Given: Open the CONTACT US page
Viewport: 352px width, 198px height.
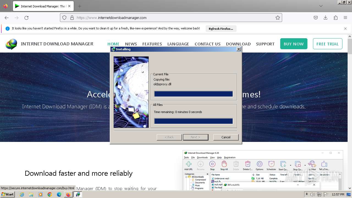Looking at the screenshot, I should [208, 44].
